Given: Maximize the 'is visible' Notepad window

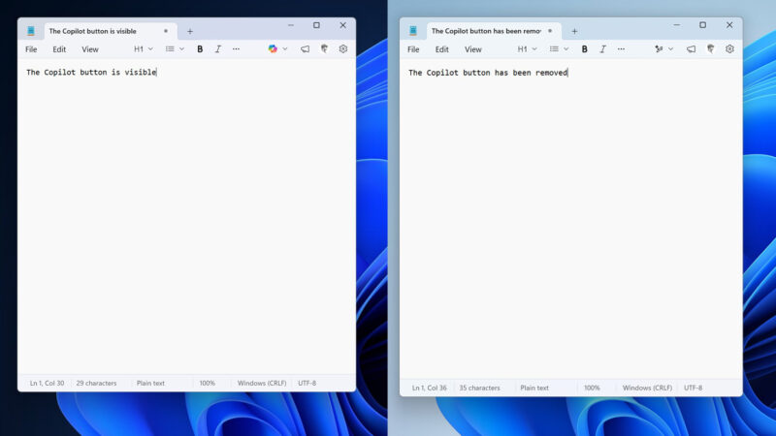Looking at the screenshot, I should tap(317, 25).
